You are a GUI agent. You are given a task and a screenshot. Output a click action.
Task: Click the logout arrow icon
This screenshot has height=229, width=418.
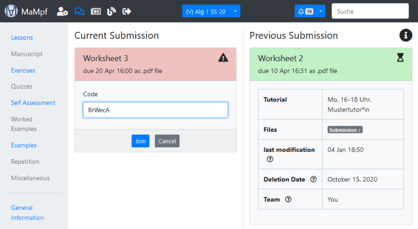pos(127,11)
